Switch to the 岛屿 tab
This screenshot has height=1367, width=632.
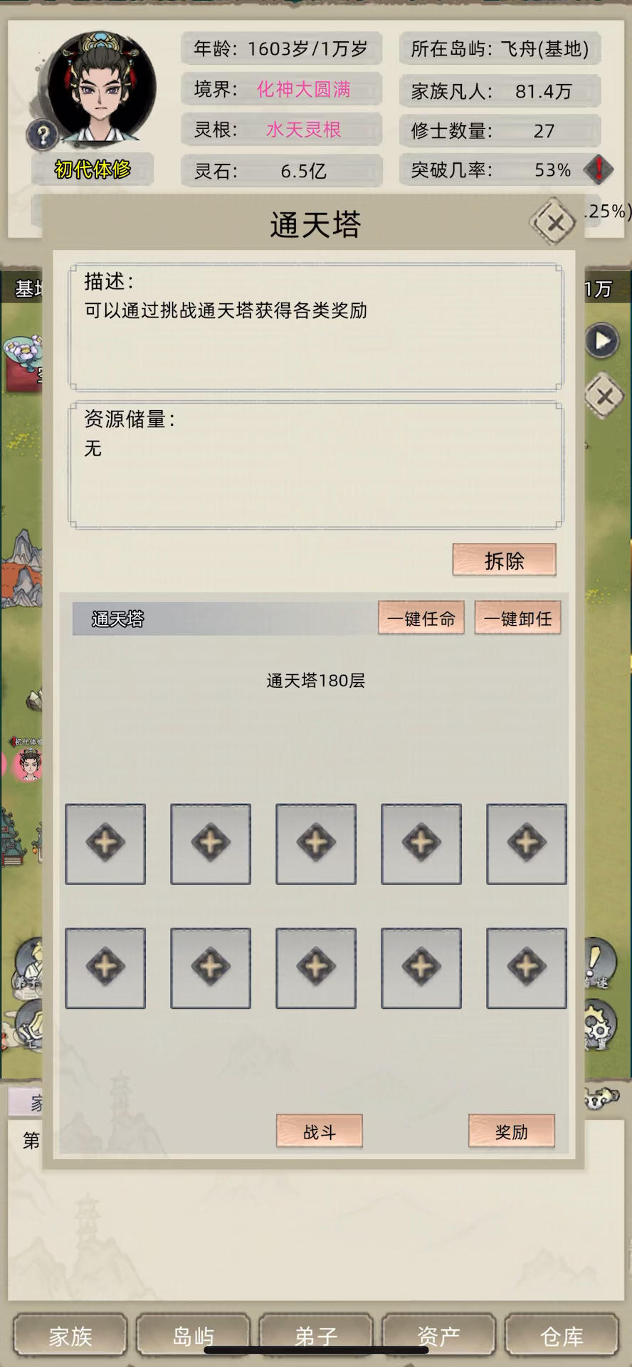click(193, 1336)
